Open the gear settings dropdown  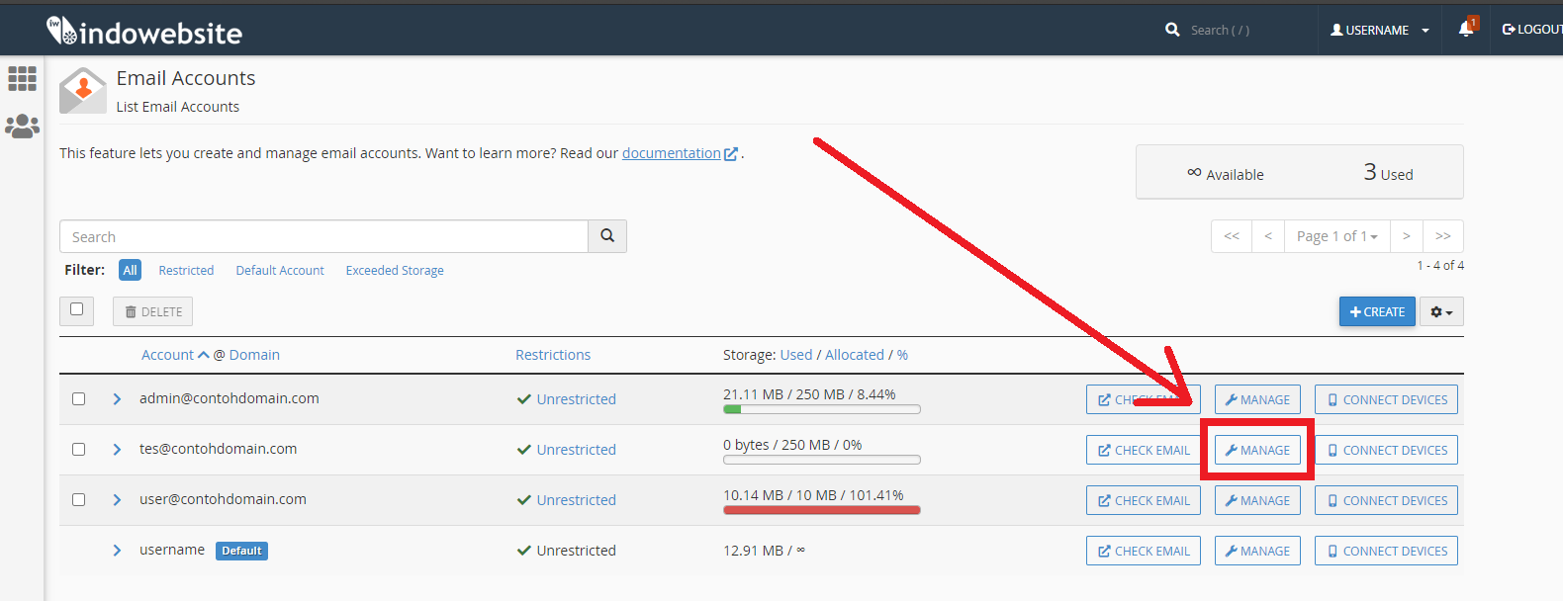click(x=1441, y=311)
